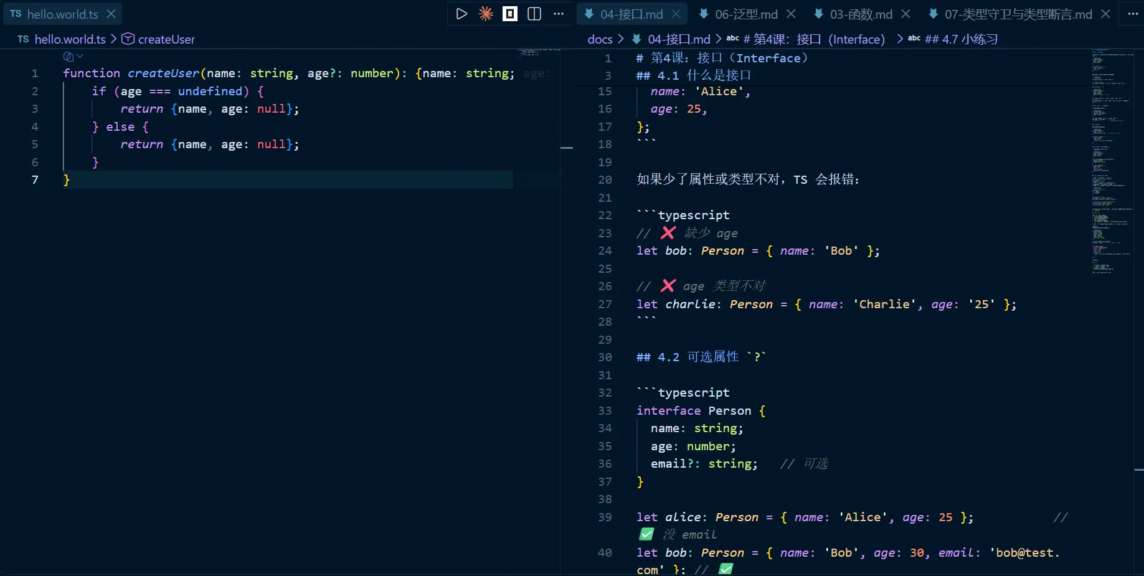
Task: Switch to the 04-接口.md tab
Action: click(x=631, y=14)
